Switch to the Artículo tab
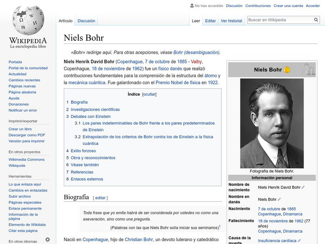This screenshot has height=244, width=325. pyautogui.click(x=65, y=21)
